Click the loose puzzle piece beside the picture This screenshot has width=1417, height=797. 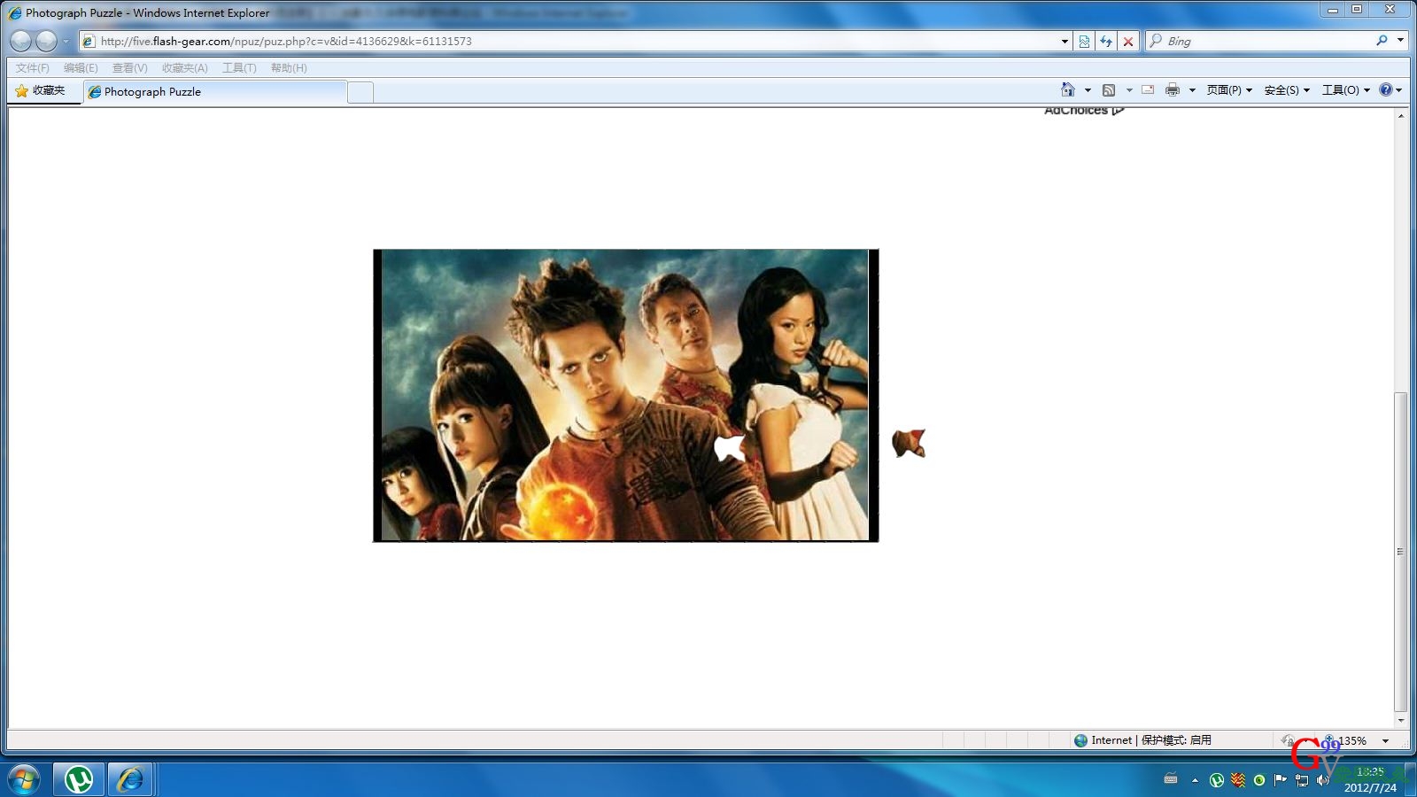pyautogui.click(x=909, y=443)
